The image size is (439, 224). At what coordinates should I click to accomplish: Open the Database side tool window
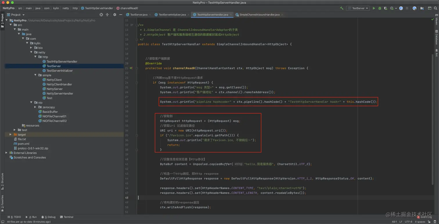click(x=436, y=37)
